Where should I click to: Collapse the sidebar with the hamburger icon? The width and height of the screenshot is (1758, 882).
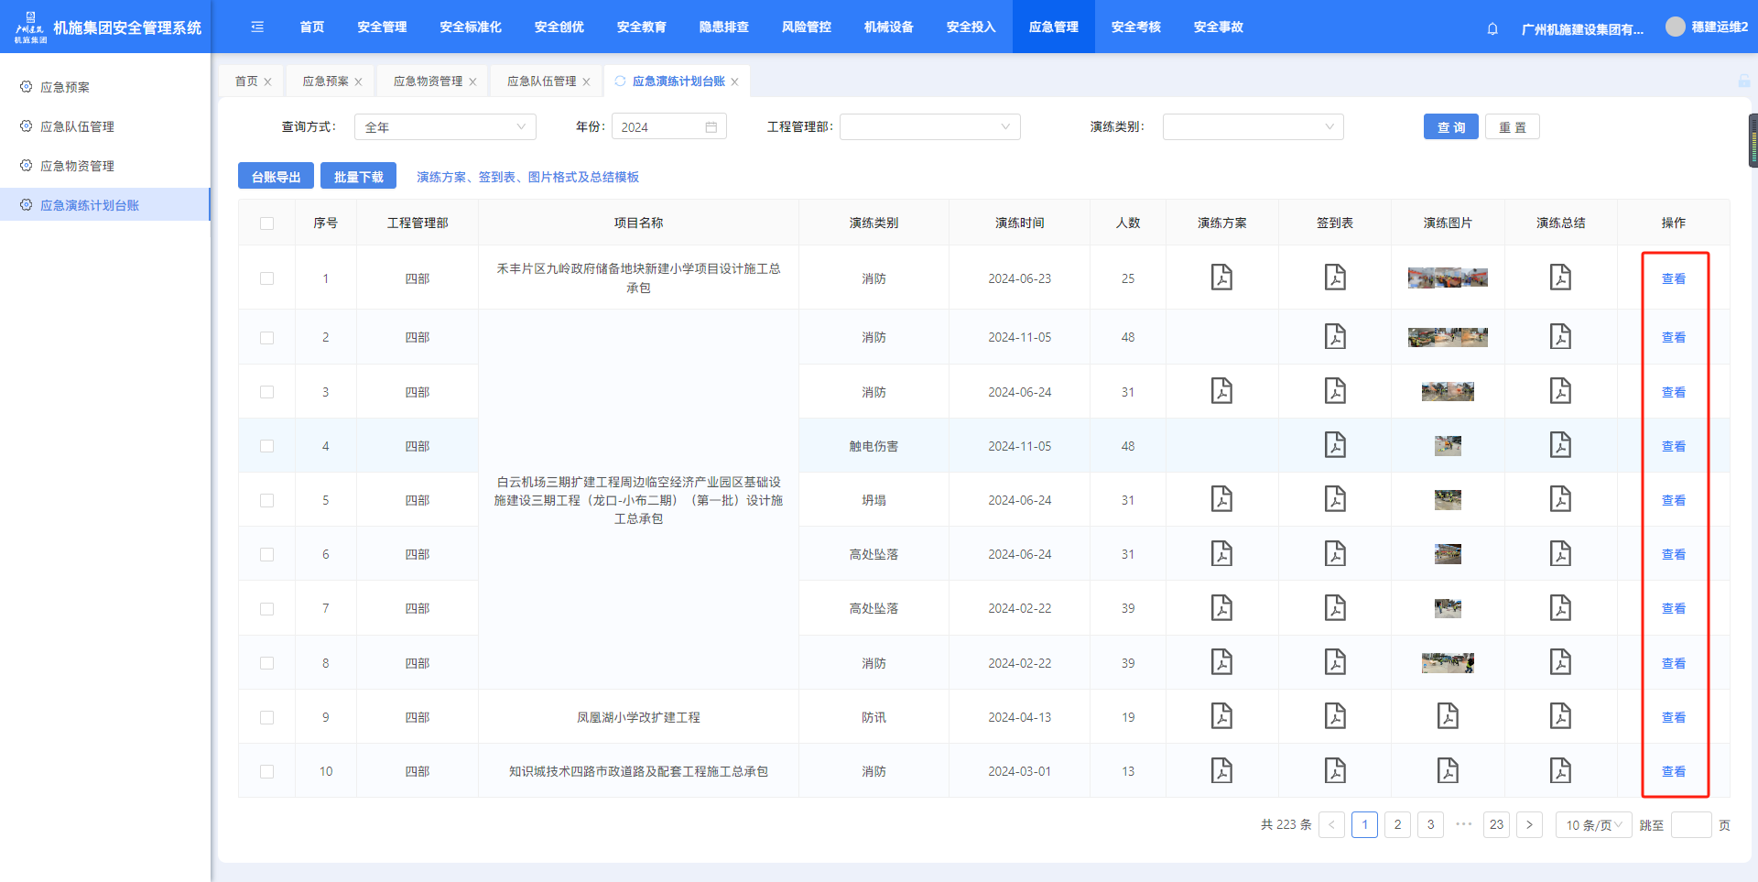257,27
